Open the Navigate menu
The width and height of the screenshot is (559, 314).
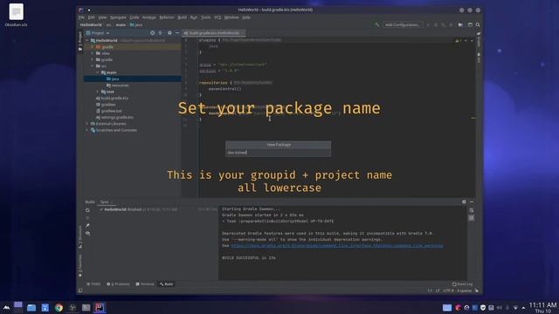[118, 17]
